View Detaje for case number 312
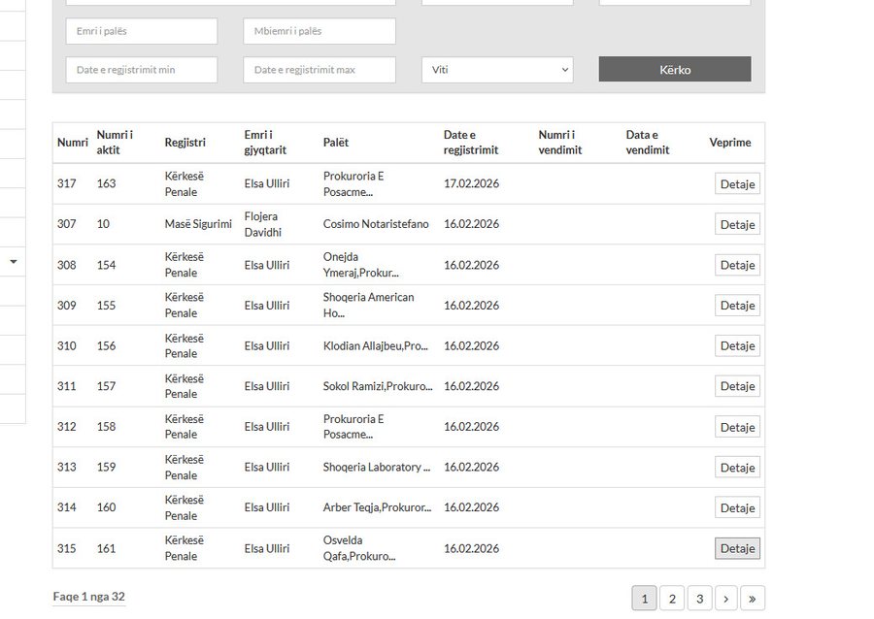The height and width of the screenshot is (619, 874). tap(737, 427)
